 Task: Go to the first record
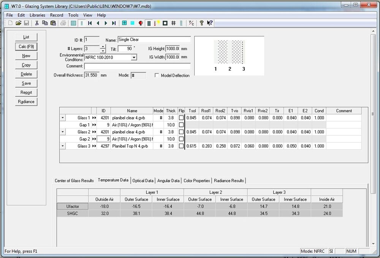point(90,23)
